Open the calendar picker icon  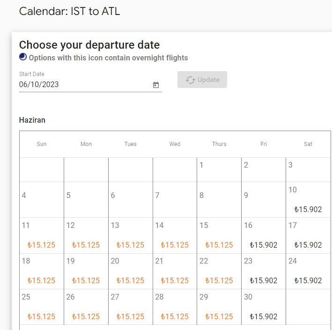coord(156,85)
